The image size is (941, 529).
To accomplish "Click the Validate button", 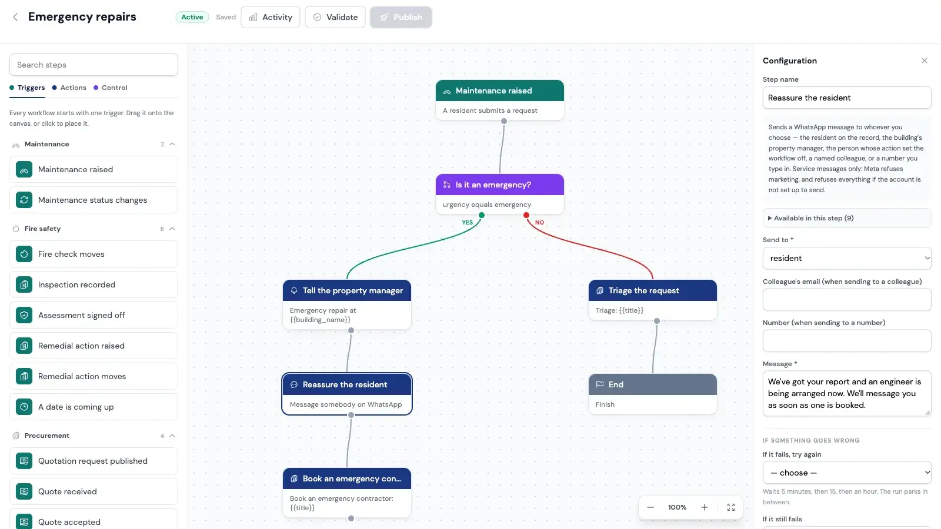I will click(335, 17).
